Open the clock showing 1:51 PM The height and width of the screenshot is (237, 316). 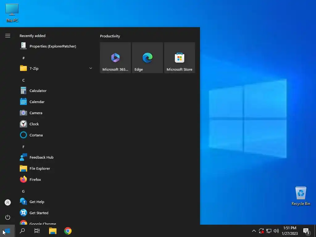(289, 231)
